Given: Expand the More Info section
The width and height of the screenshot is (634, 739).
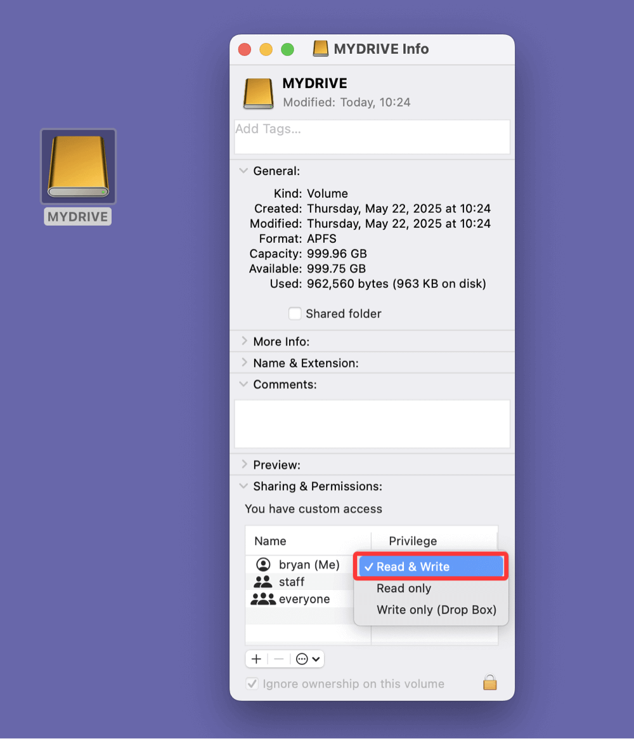Looking at the screenshot, I should tap(243, 341).
